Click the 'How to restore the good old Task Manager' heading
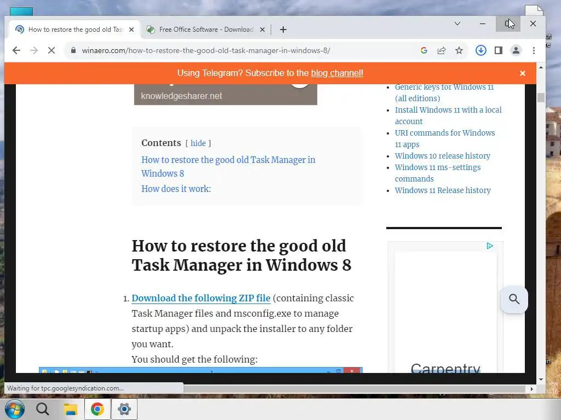Viewport: 561px width, 420px height. (242, 255)
